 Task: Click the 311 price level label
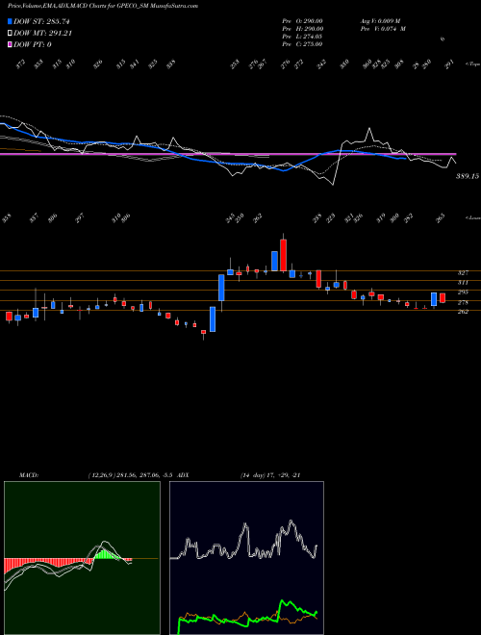pyautogui.click(x=463, y=282)
